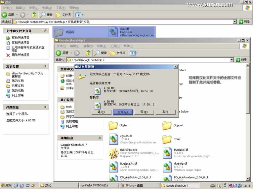Click 转到 Go button in 汉化 window
253x189 pixels.
(x=245, y=21)
